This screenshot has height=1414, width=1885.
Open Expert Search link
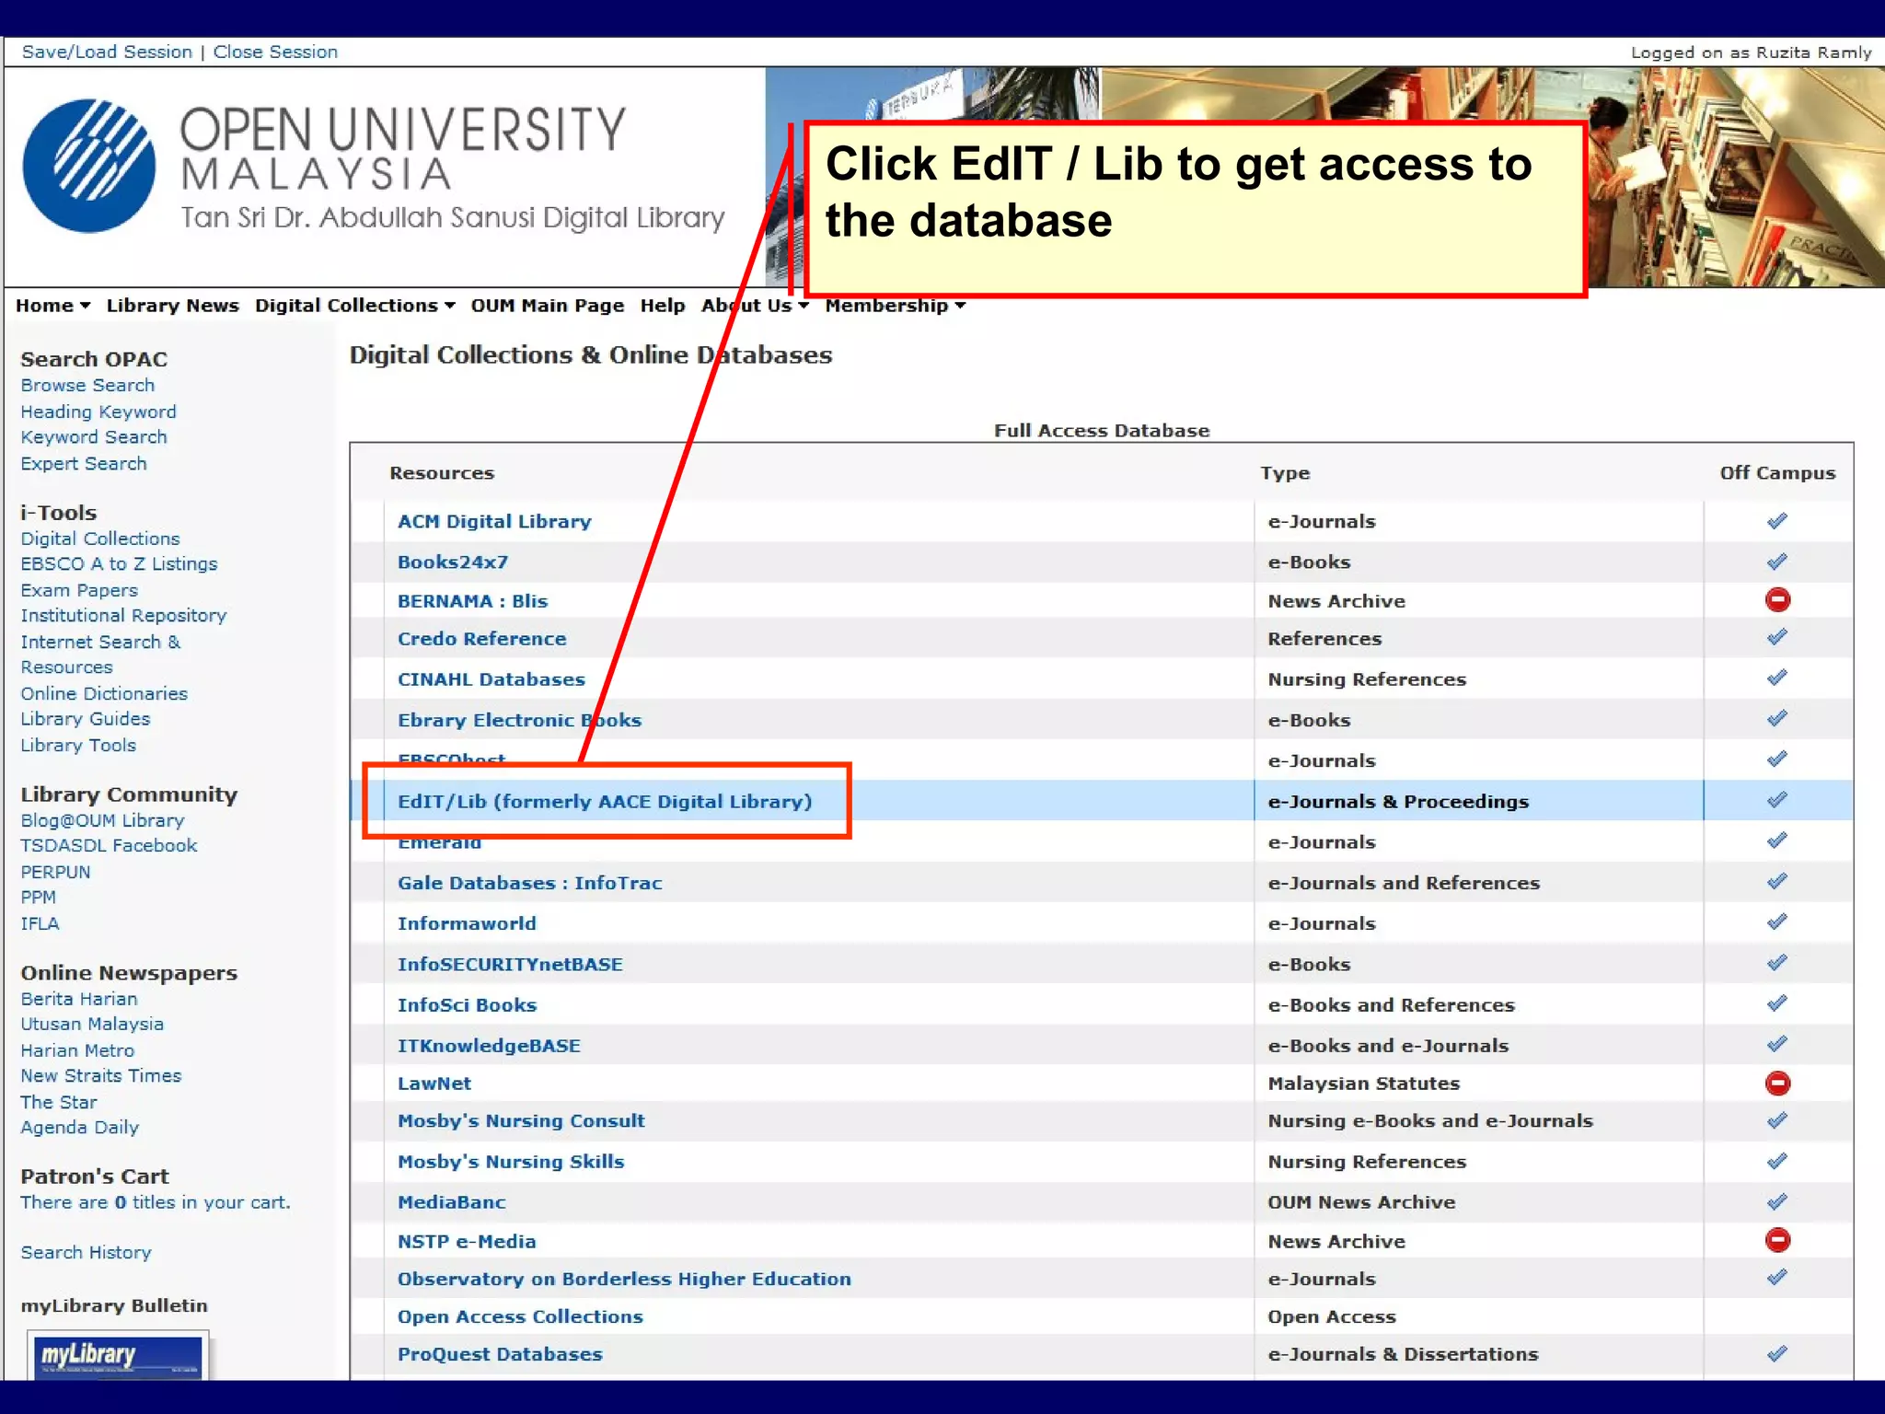(84, 463)
